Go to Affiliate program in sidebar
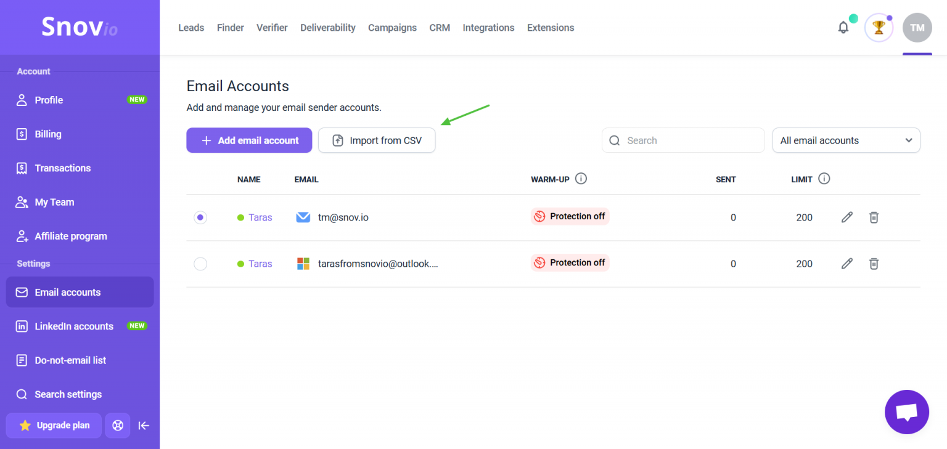Image resolution: width=947 pixels, height=449 pixels. pos(80,236)
